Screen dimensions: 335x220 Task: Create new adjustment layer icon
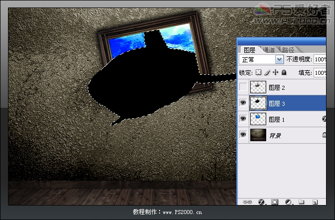tap(288, 202)
